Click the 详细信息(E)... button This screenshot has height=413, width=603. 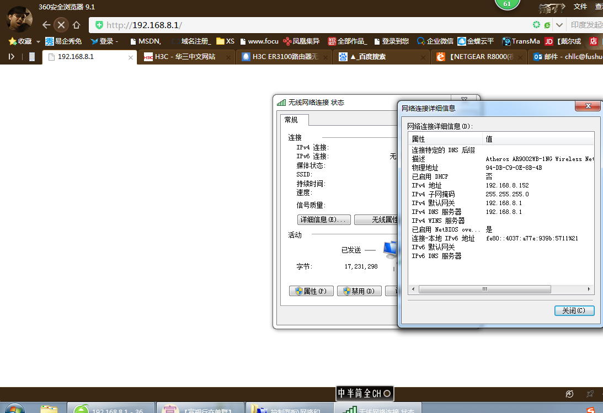[324, 219]
